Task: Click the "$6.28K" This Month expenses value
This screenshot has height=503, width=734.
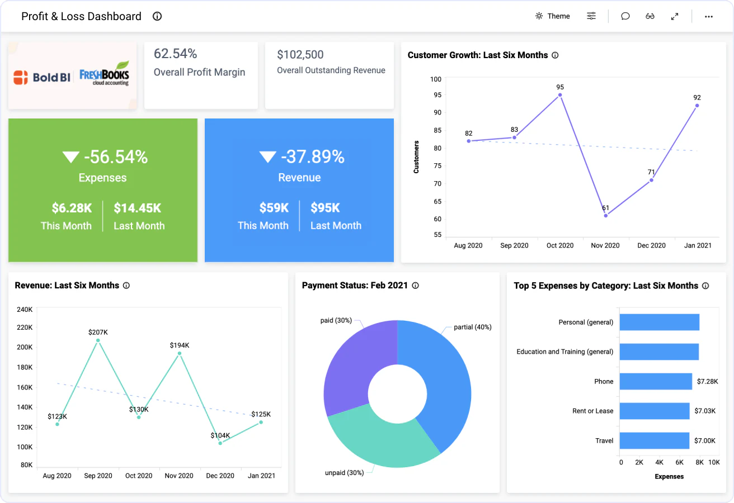Action: coord(72,208)
